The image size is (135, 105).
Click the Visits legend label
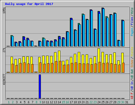(132, 52)
